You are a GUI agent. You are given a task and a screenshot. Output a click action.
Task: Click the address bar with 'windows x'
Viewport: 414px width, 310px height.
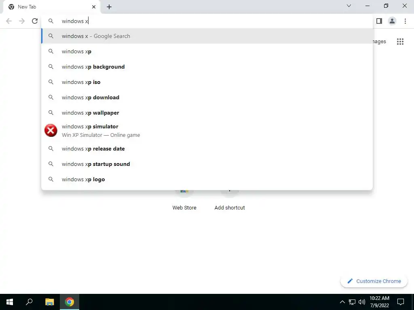pos(207,21)
